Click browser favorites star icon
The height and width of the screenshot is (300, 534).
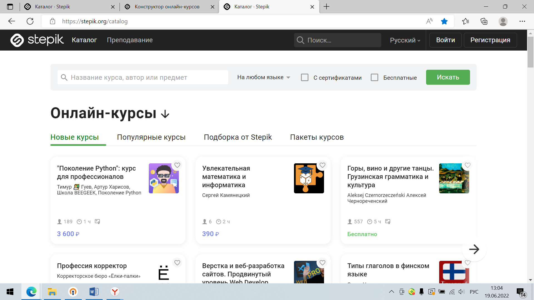pos(444,21)
